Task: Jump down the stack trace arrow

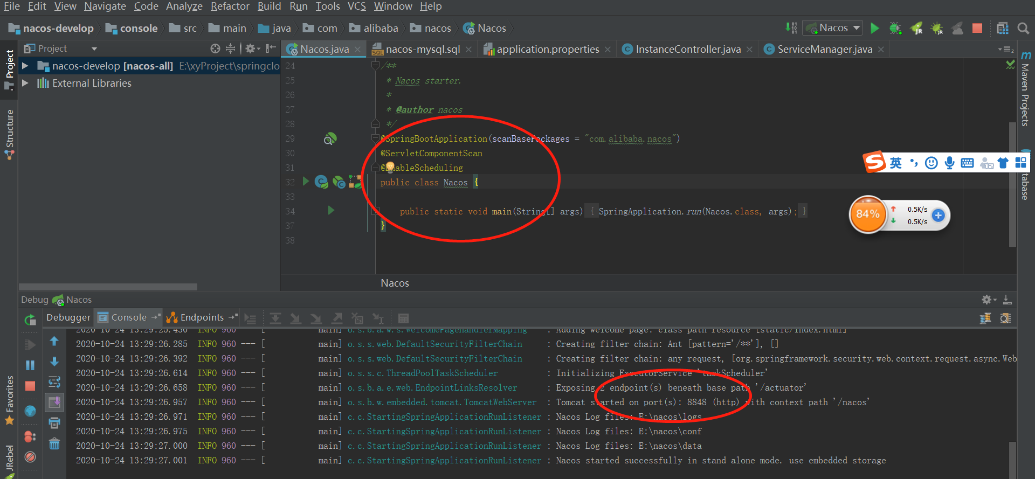Action: [54, 362]
